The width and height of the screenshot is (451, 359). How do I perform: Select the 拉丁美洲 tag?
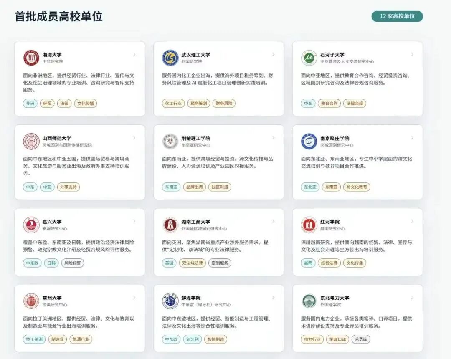34,339
